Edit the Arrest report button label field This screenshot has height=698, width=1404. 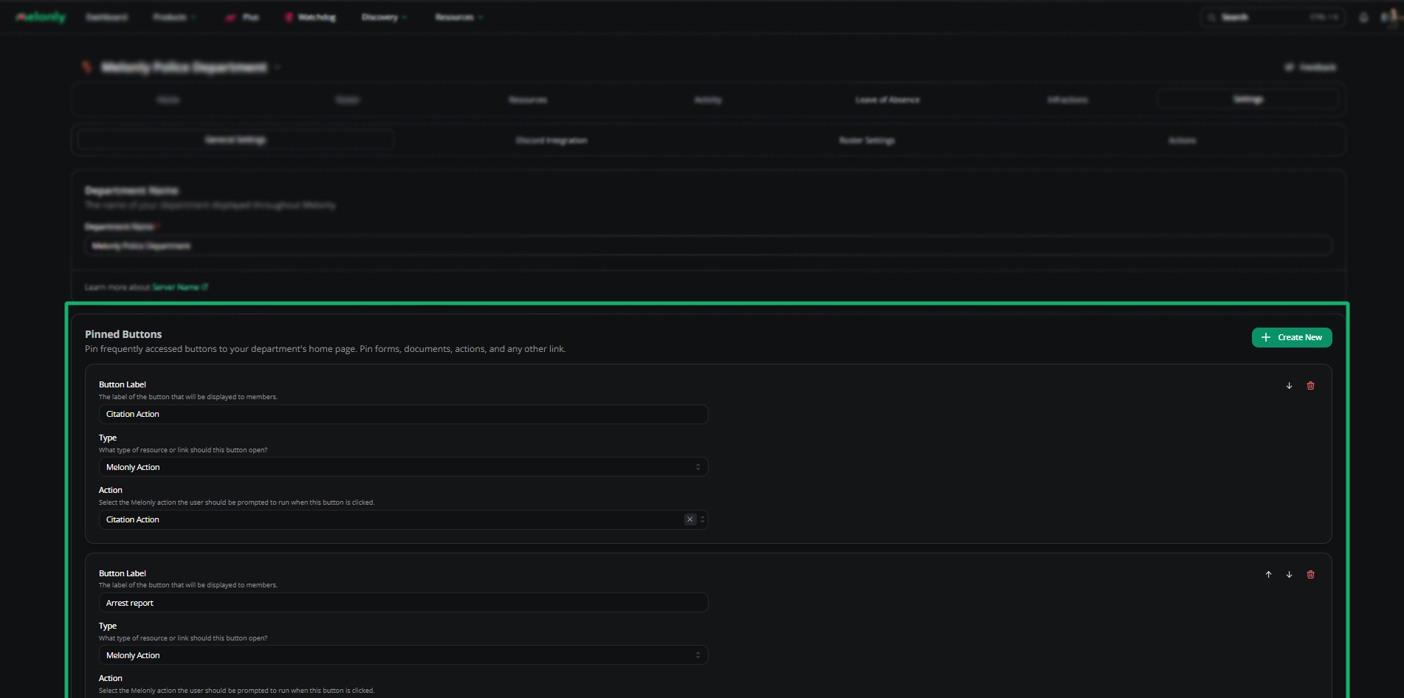403,603
